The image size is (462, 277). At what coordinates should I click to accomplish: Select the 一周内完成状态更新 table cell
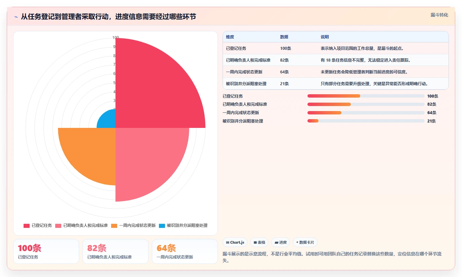[x=244, y=72]
